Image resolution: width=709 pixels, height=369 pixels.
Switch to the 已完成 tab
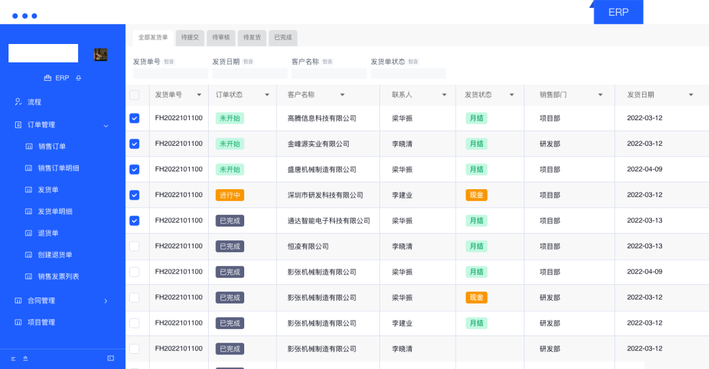[x=283, y=37]
